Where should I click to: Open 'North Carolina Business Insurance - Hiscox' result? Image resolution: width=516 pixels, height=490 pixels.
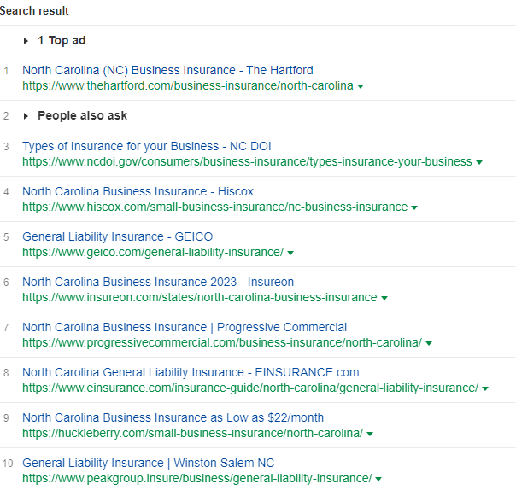(x=138, y=191)
